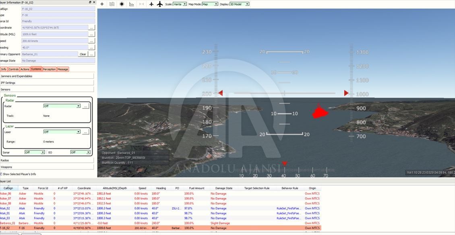Image resolution: width=455 pixels, height=235 pixels.
Task: Select the F-16_02 row
Action: (161, 228)
